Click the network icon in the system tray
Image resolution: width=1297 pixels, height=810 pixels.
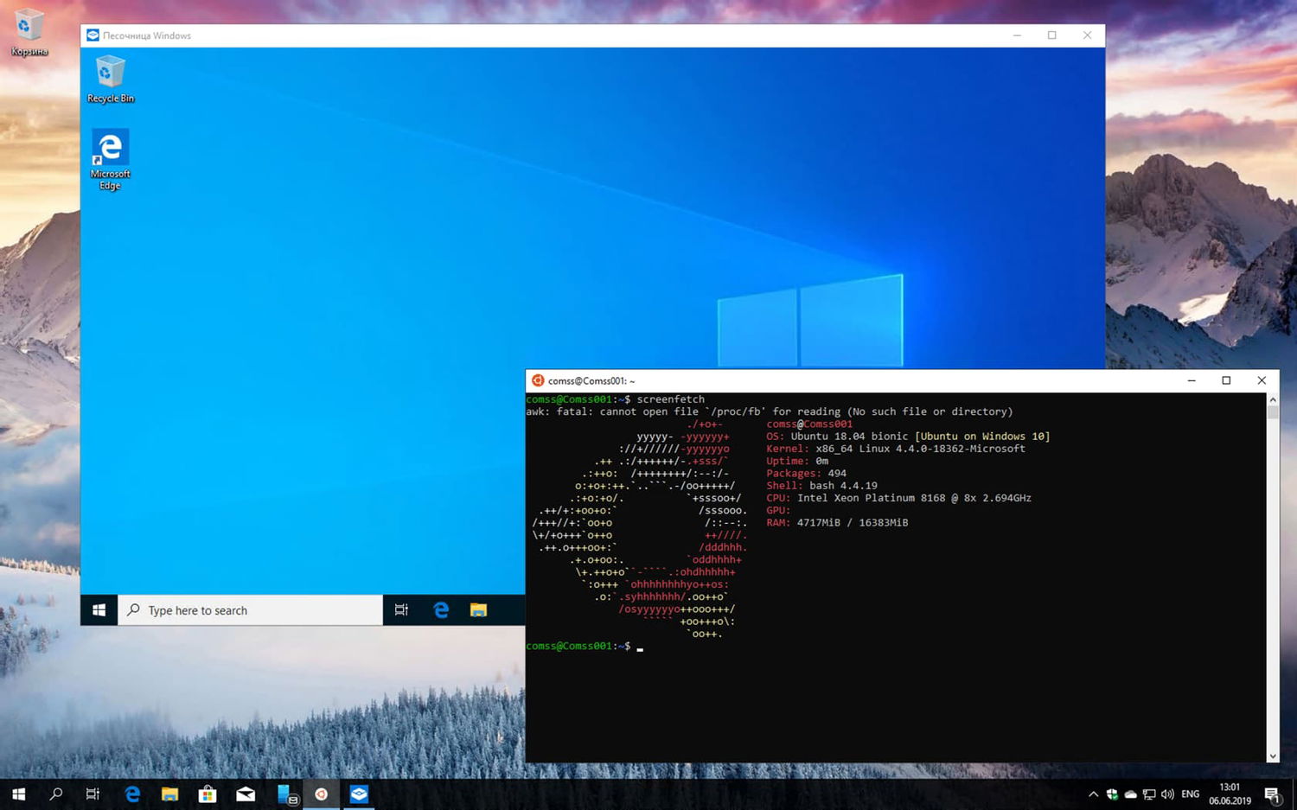tap(1148, 794)
